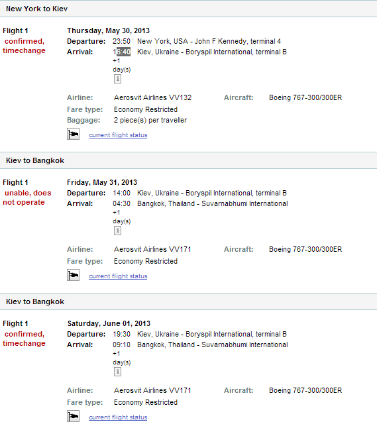377x428 pixels.
Task: Open current flight status for June 01 flight
Action: (x=118, y=417)
